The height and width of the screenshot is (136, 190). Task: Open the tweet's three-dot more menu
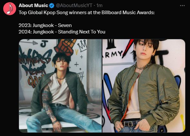point(182,5)
